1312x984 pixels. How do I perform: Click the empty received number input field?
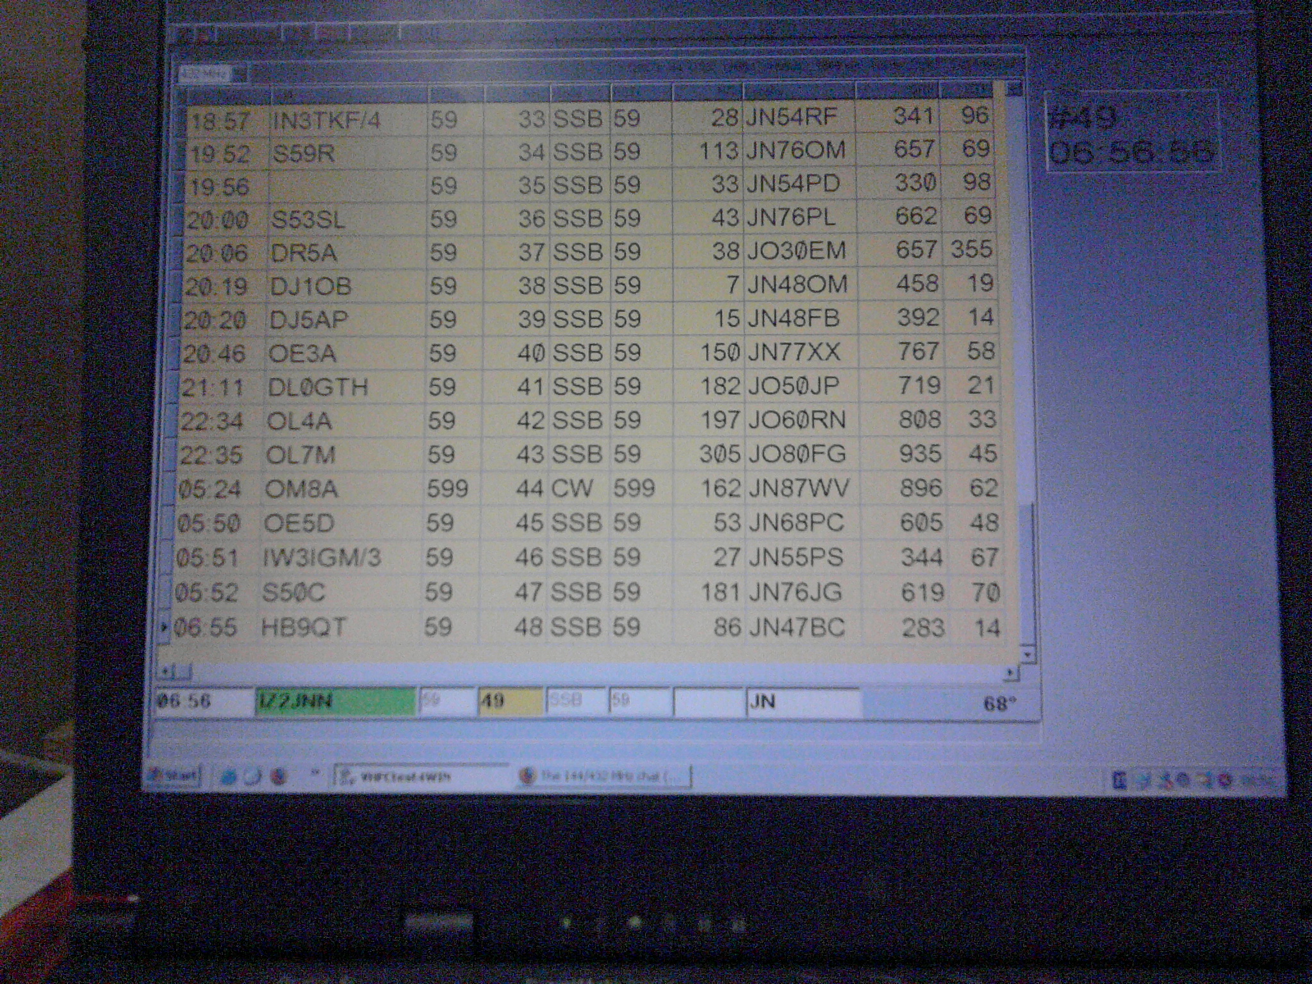pyautogui.click(x=707, y=702)
